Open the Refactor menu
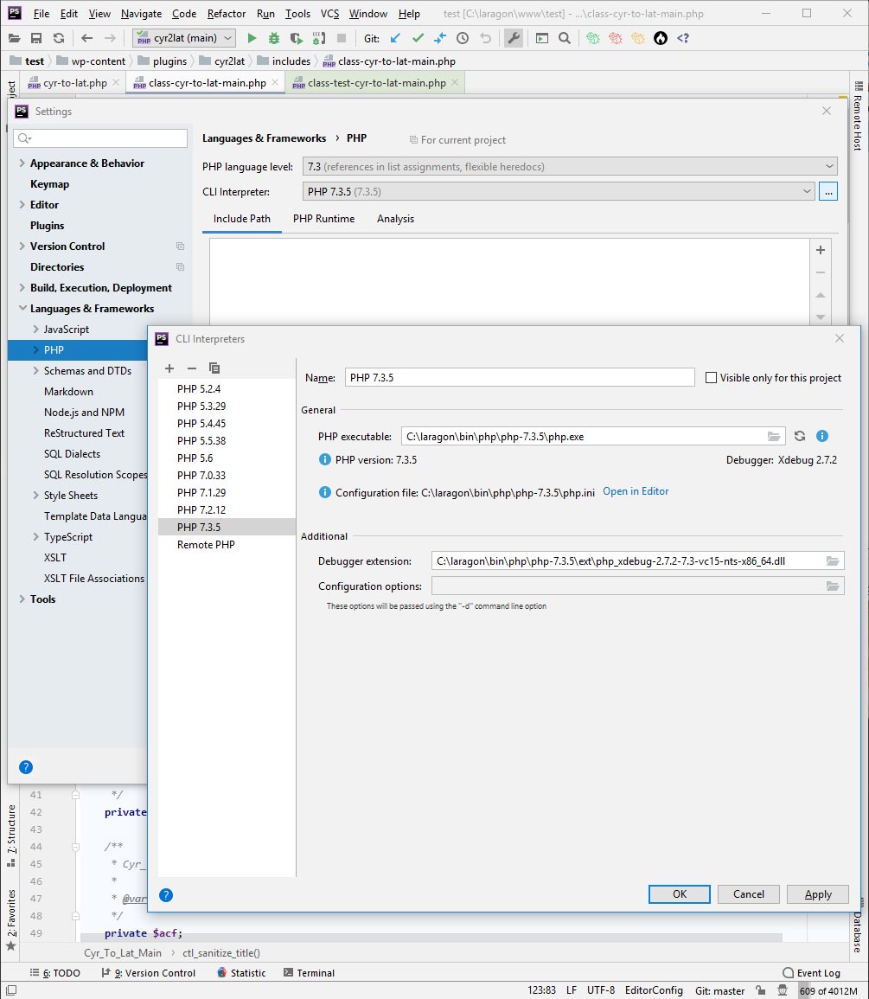Viewport: 869px width, 999px height. click(x=227, y=14)
